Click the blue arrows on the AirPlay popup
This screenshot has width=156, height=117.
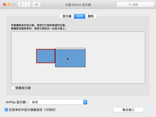point(85,102)
